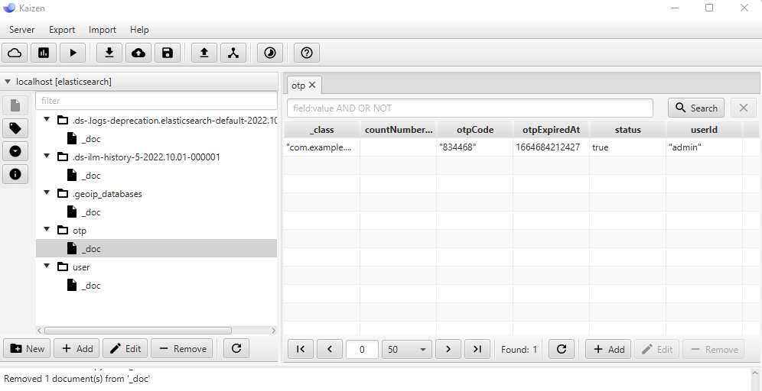Image resolution: width=762 pixels, height=391 pixels.
Task: Click the document sidebar icon
Action: pos(15,105)
